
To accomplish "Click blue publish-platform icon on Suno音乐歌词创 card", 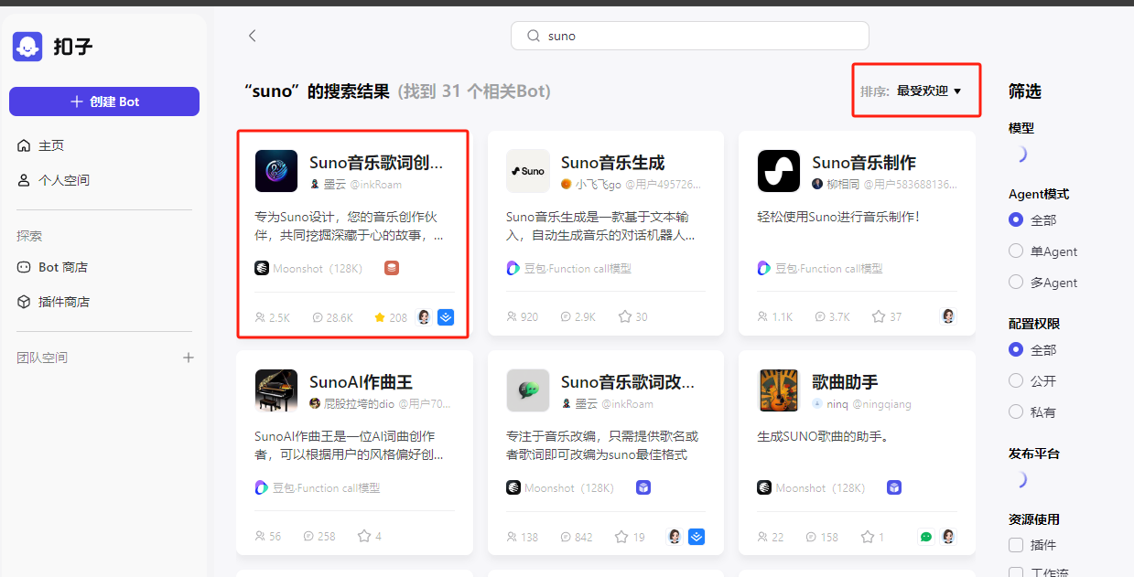I will point(446,317).
